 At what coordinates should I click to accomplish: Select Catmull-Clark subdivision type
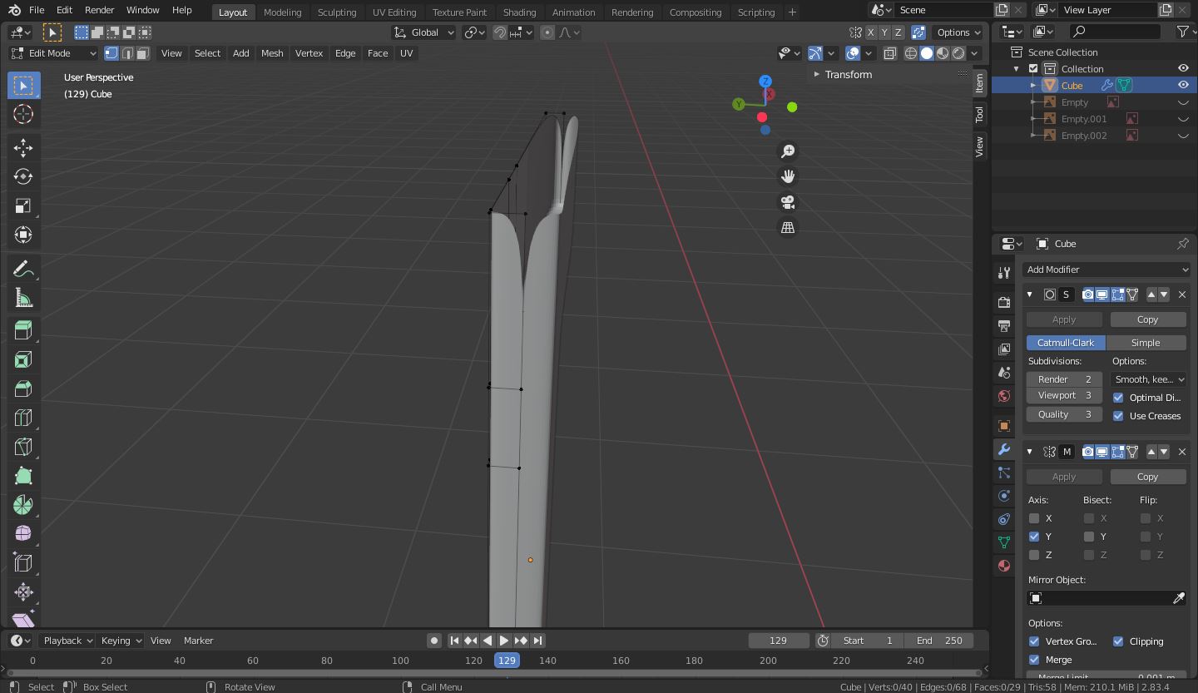click(1066, 343)
